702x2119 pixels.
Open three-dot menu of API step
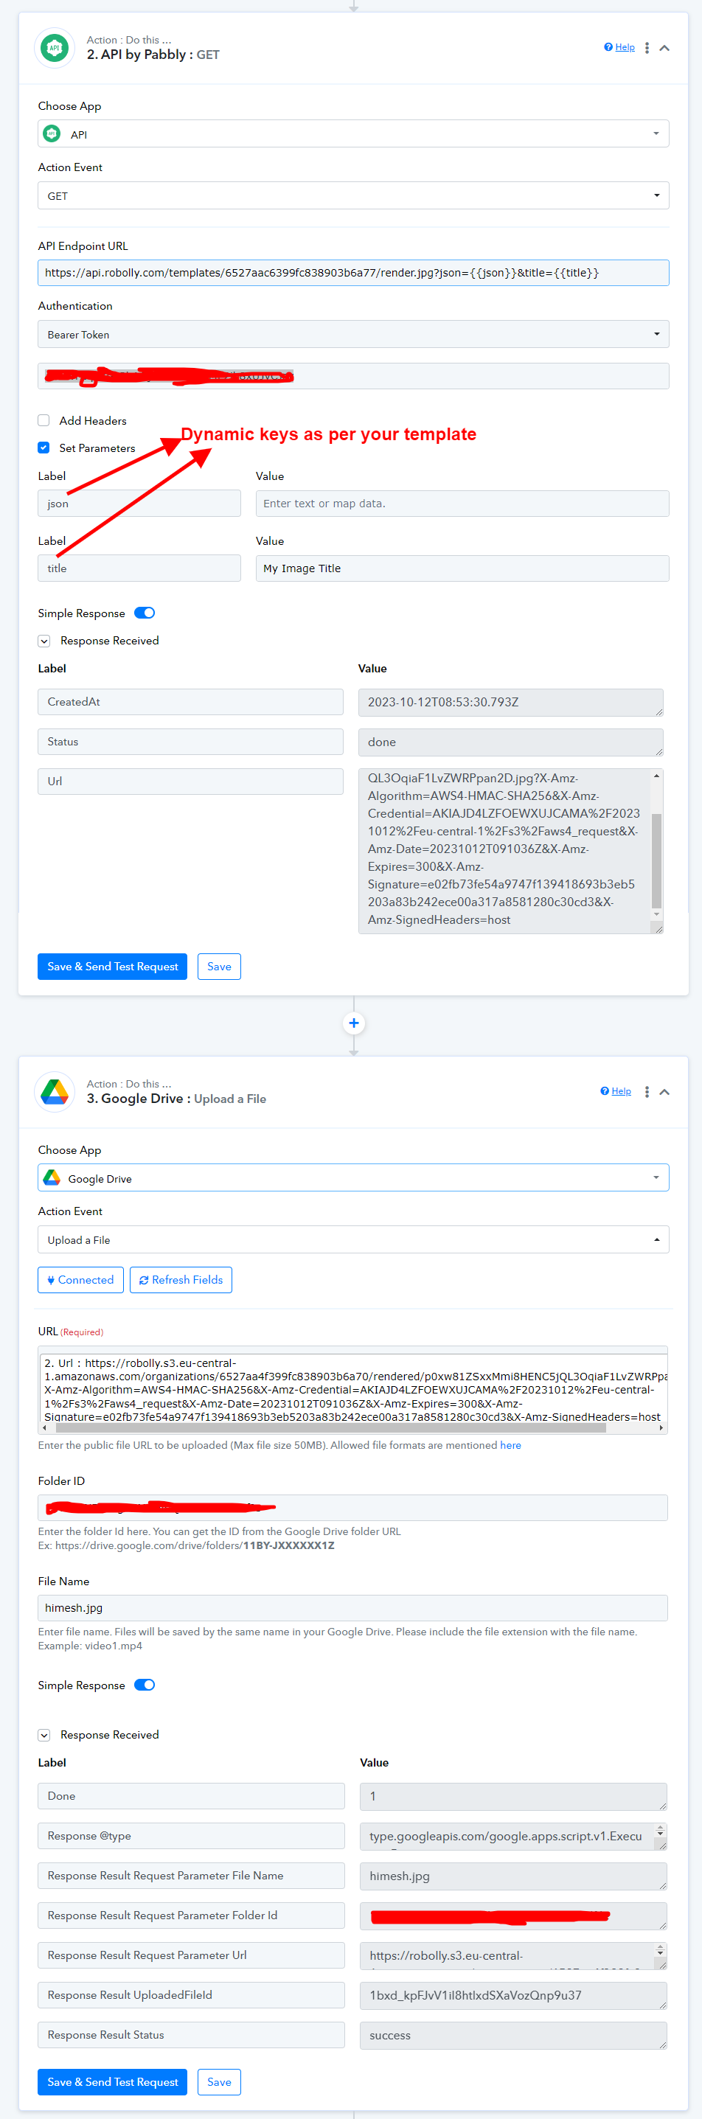coord(647,48)
